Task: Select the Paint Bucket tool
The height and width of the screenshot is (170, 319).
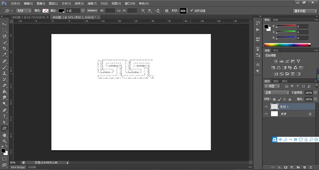Action: point(4,91)
